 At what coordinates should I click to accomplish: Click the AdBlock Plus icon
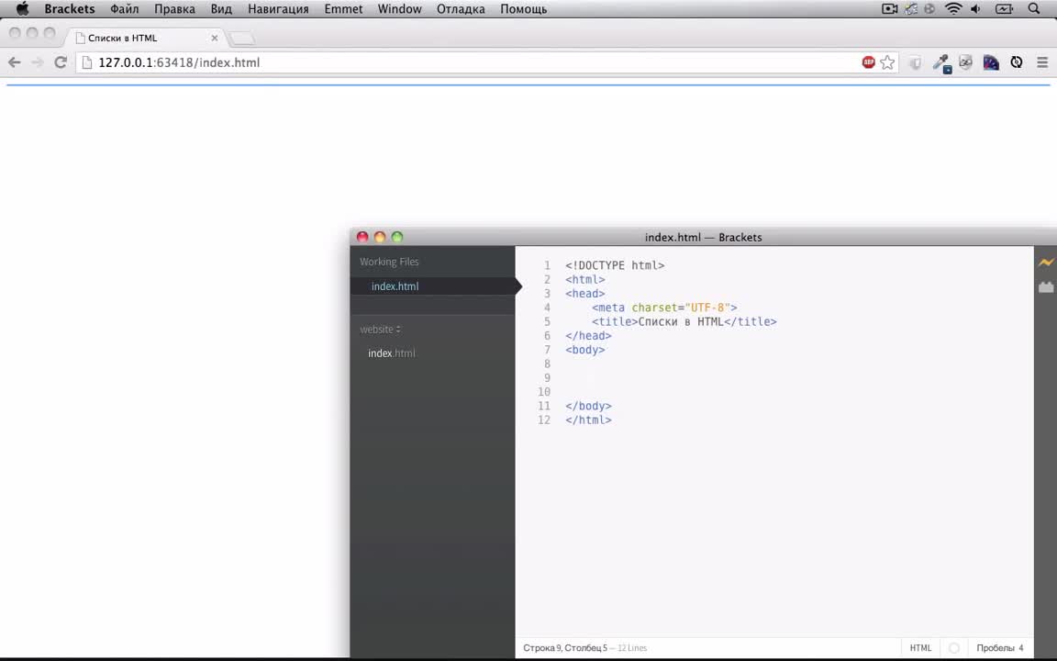click(868, 62)
